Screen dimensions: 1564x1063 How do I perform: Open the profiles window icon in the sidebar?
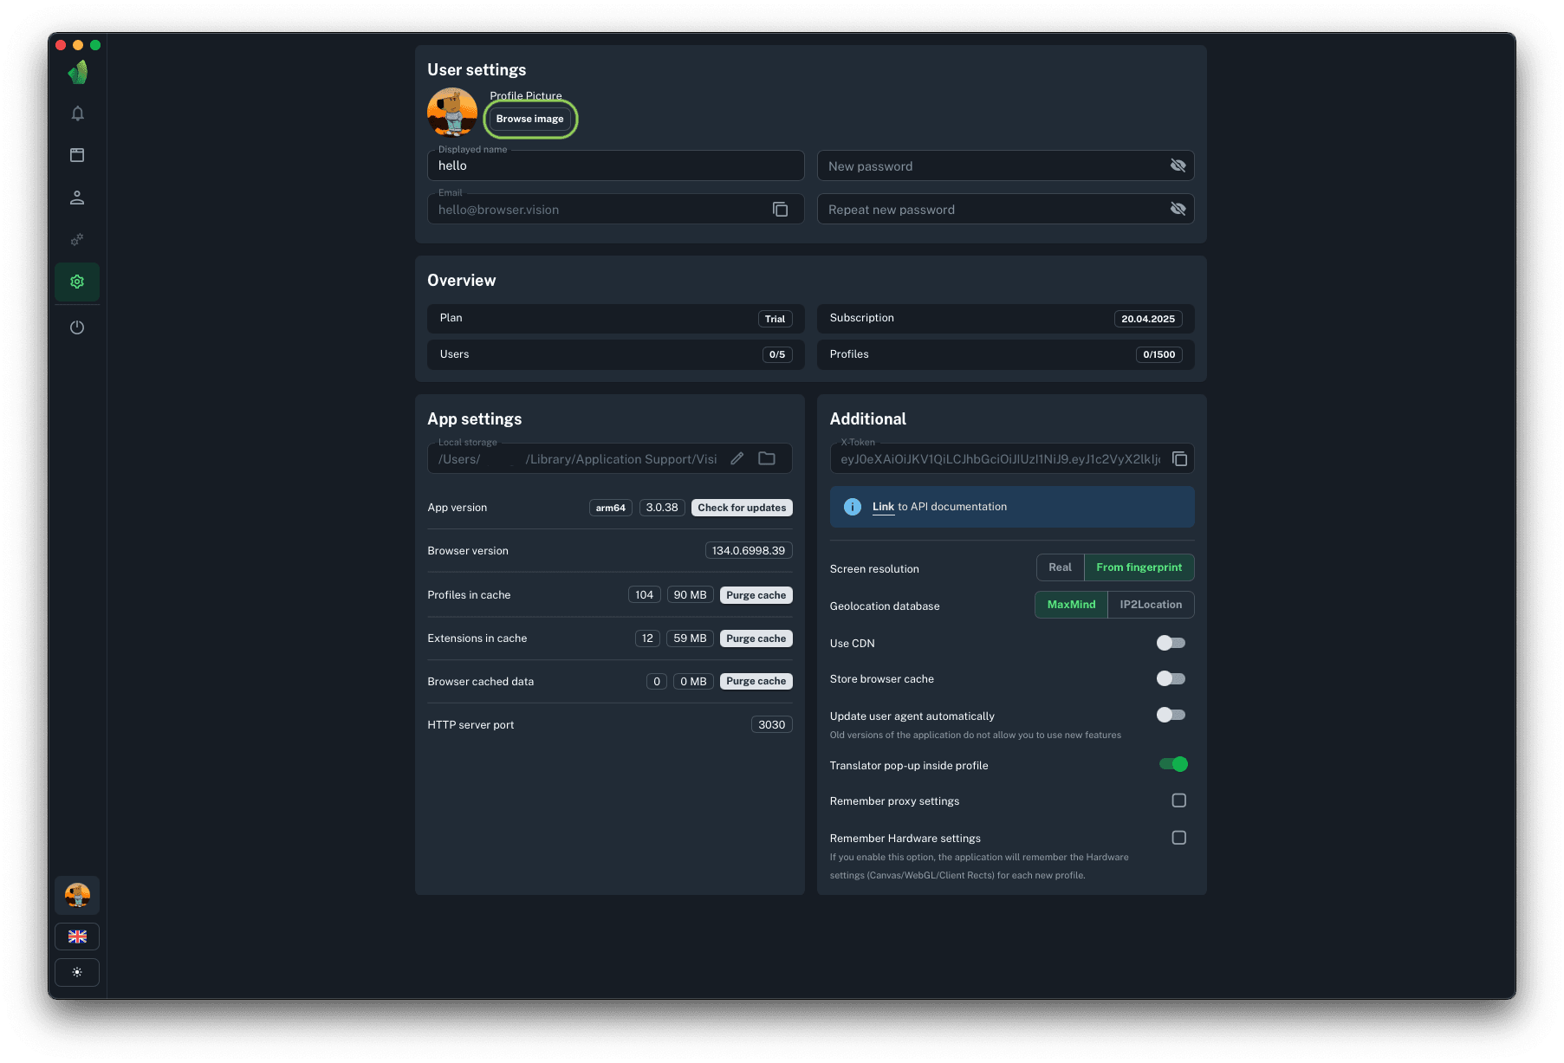pos(77,154)
